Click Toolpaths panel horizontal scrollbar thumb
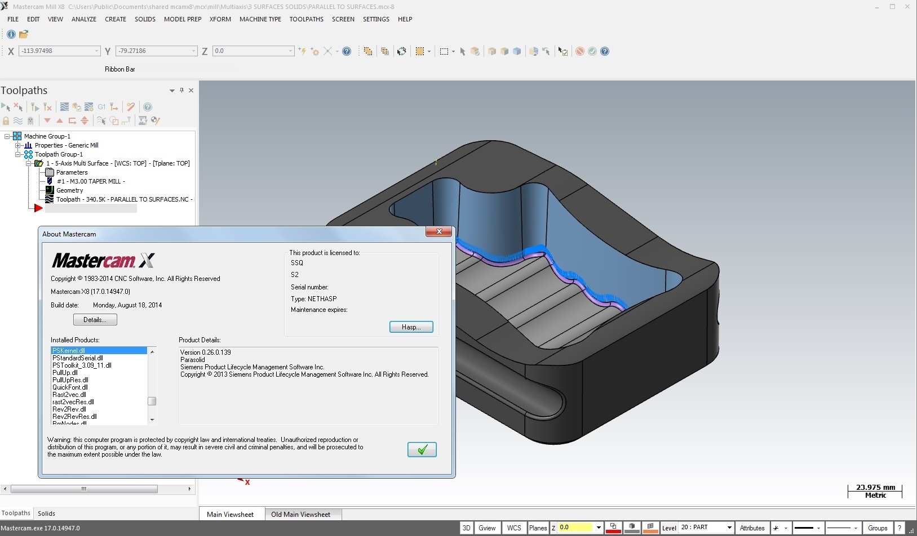The height and width of the screenshot is (536, 917). point(84,489)
